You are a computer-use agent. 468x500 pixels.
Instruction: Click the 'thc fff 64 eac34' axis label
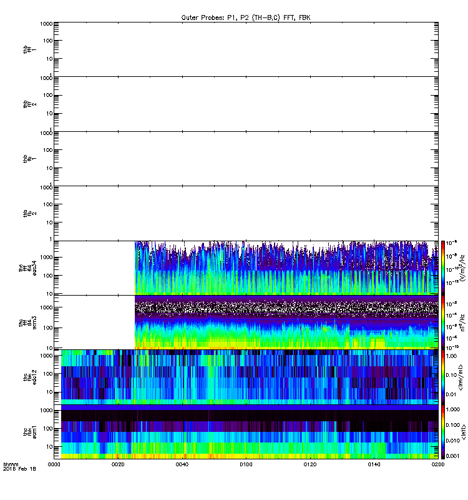[27, 268]
